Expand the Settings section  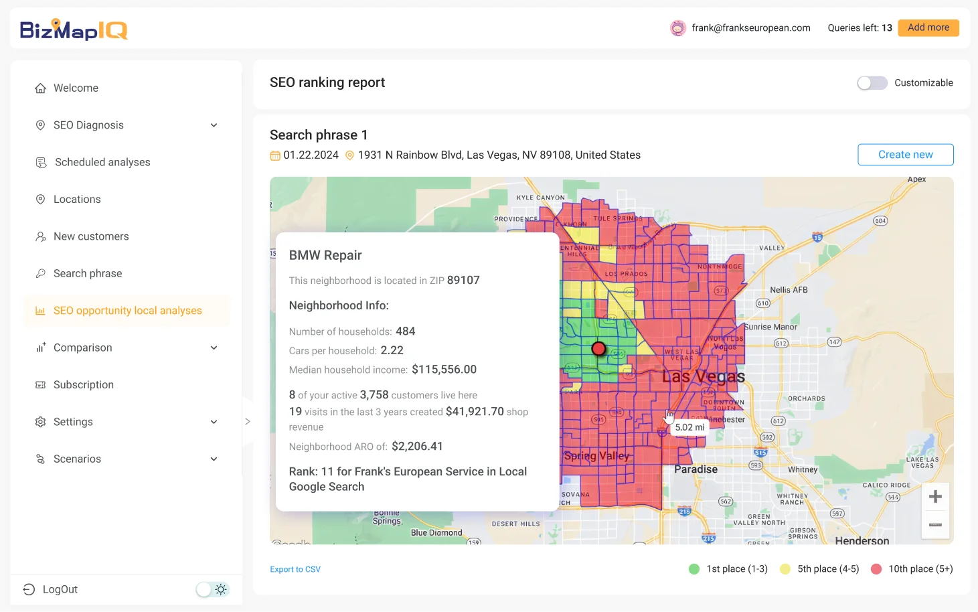(x=214, y=422)
